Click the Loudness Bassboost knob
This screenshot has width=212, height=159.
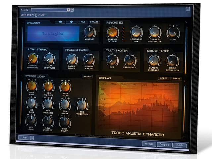(x=155, y=32)
